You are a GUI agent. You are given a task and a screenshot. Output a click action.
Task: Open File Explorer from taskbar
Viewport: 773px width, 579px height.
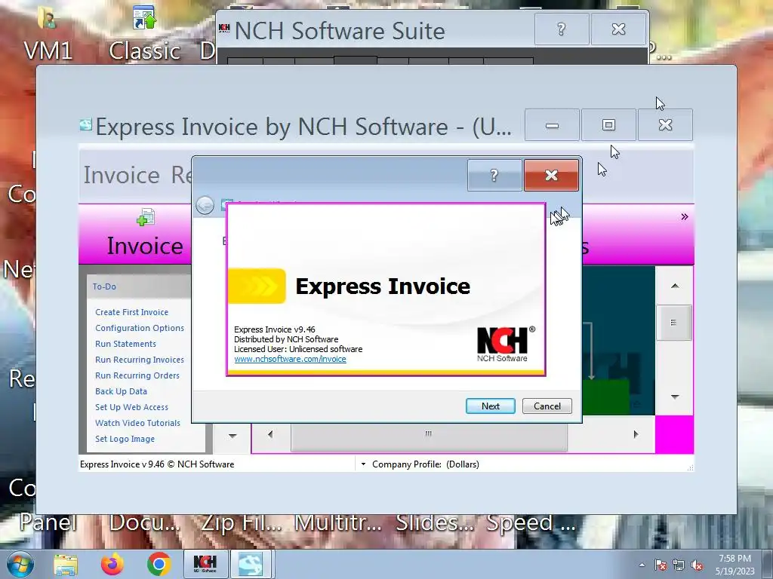(x=66, y=565)
